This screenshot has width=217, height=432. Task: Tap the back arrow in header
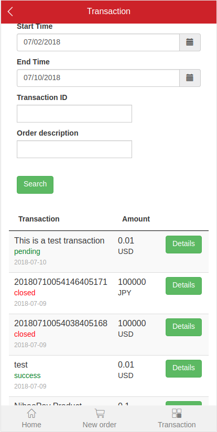(10, 12)
